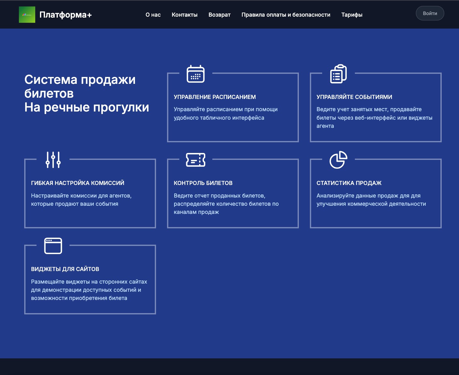Click the clipboard icon above Управляйте событиями
Viewport: 459px width, 375px height.
pyautogui.click(x=338, y=74)
